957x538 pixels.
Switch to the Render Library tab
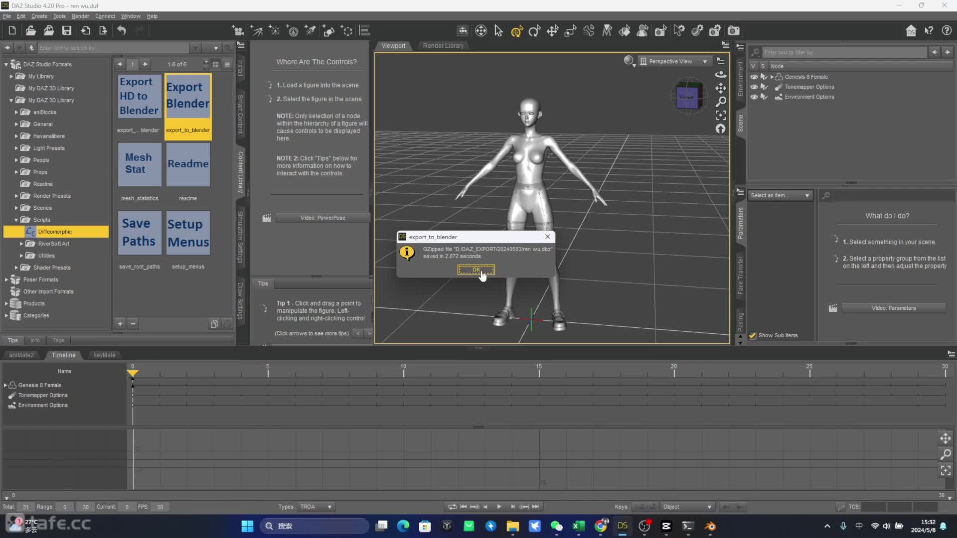(443, 45)
